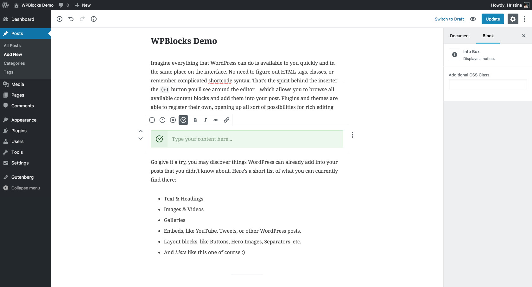Viewport: 532px width, 287px height.
Task: Open the Pages menu
Action: [25, 95]
